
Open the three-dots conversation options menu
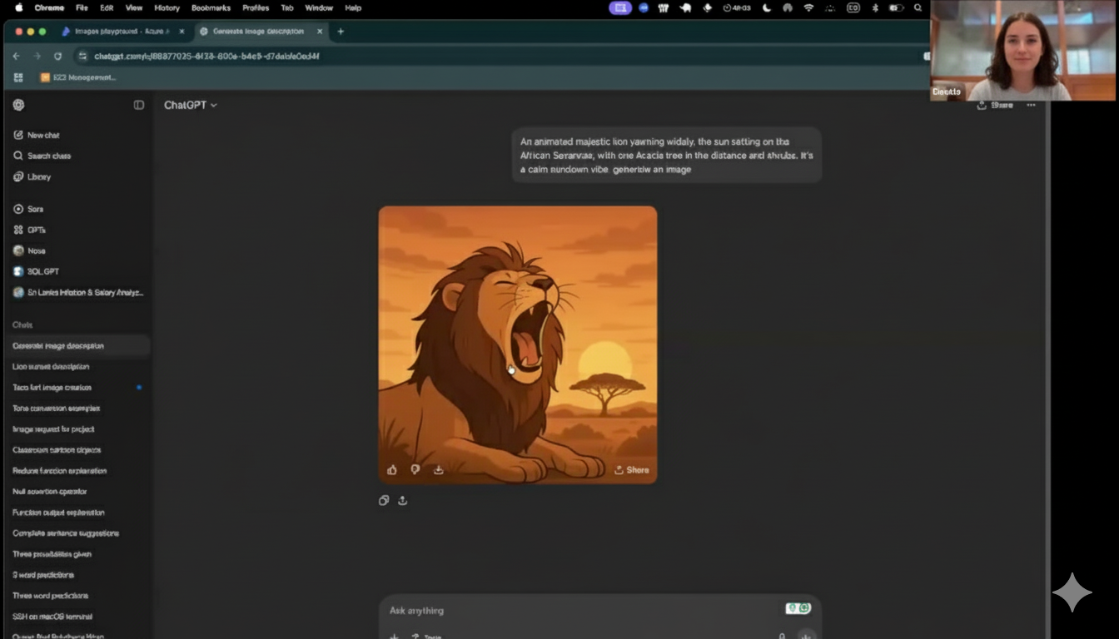point(1031,105)
